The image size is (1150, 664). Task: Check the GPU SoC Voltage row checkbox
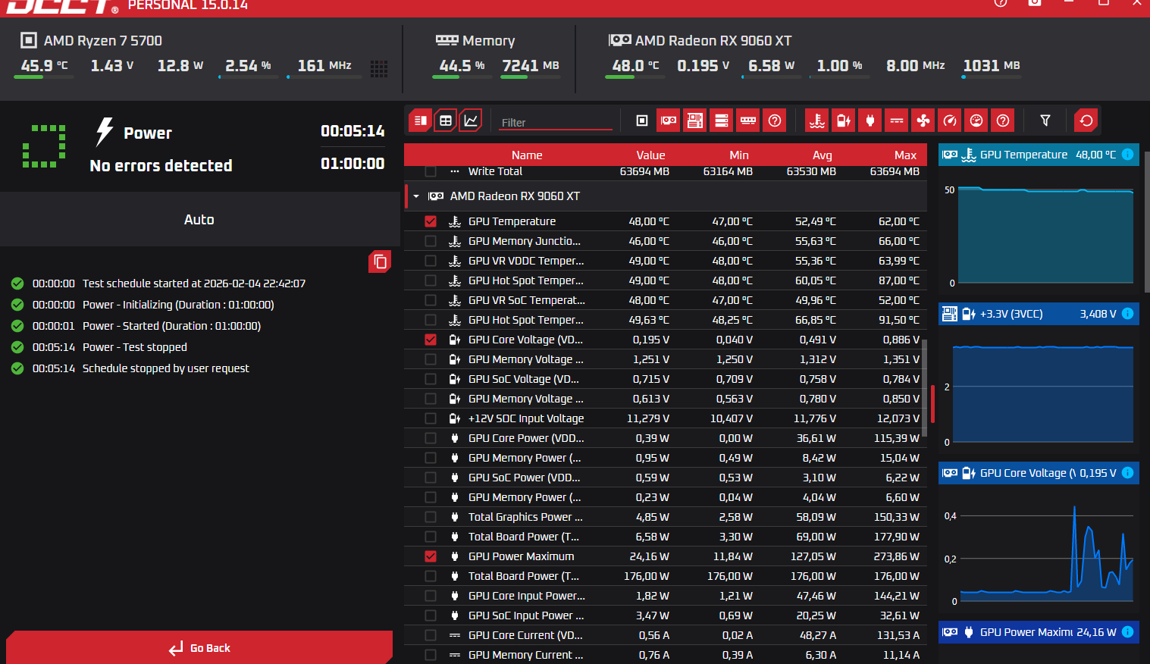(431, 379)
